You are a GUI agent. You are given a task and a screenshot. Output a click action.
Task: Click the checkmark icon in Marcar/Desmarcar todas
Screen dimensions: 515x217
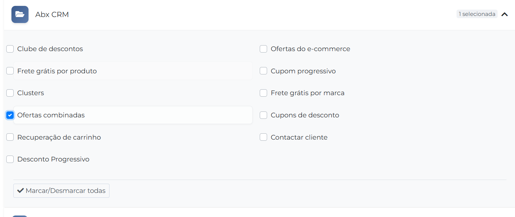point(21,191)
